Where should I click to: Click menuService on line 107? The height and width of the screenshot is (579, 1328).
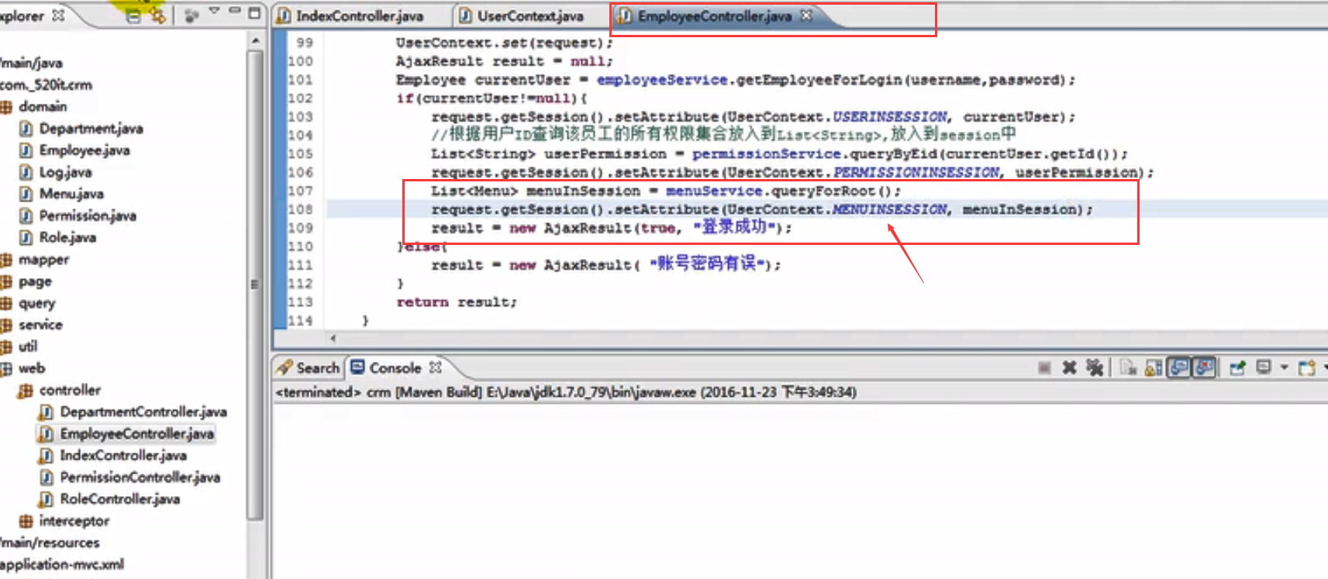point(713,191)
